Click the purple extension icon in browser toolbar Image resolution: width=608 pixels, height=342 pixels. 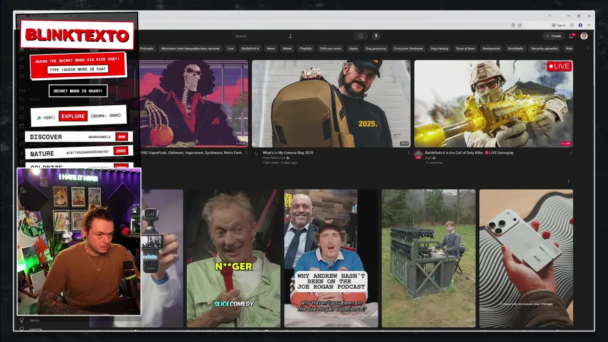(580, 25)
